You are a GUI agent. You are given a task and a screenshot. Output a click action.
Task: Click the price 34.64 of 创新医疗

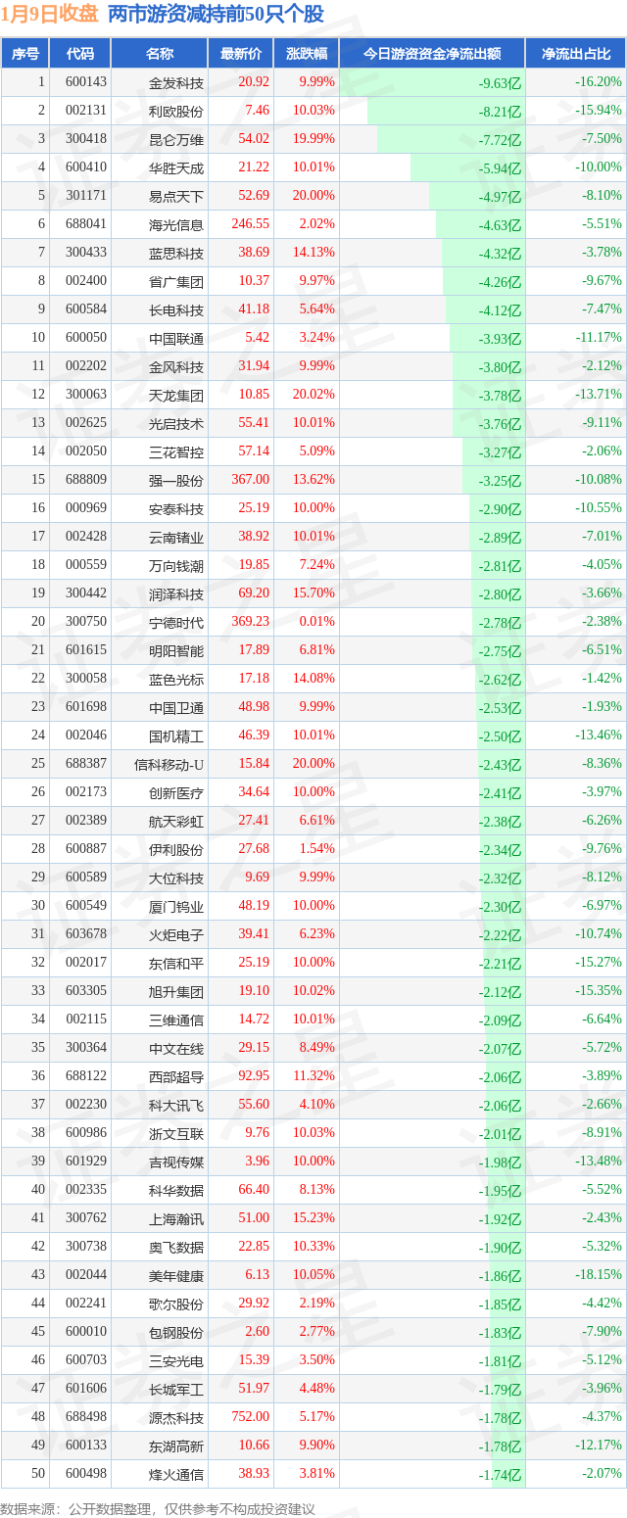(254, 791)
